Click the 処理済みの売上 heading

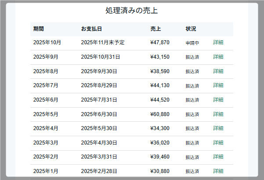(x=132, y=11)
